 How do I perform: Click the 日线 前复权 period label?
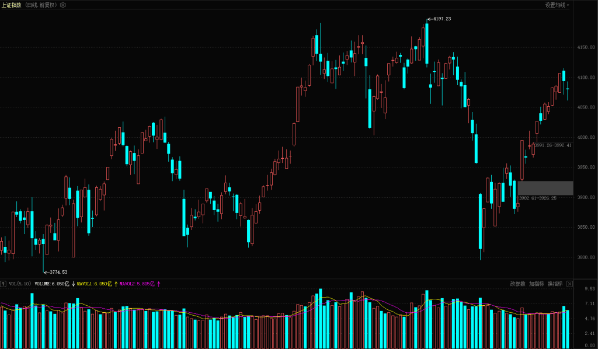(41, 5)
